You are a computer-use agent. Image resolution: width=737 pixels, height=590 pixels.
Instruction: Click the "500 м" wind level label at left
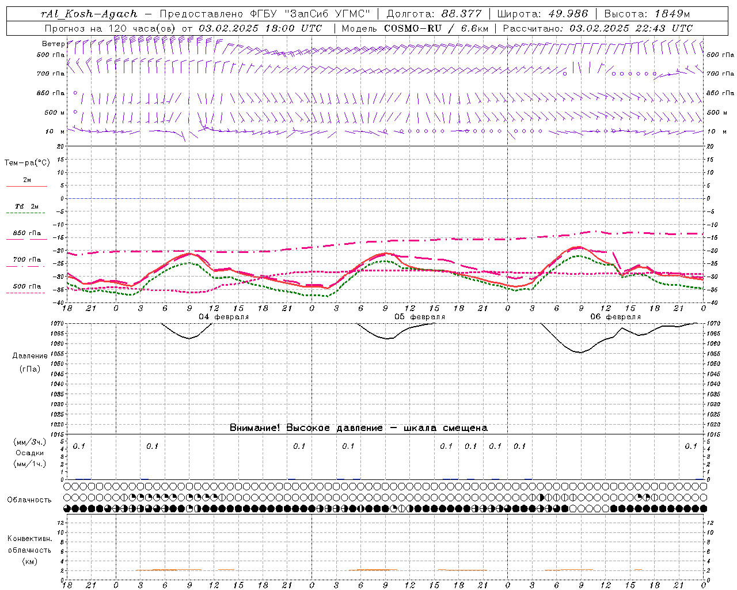point(55,112)
